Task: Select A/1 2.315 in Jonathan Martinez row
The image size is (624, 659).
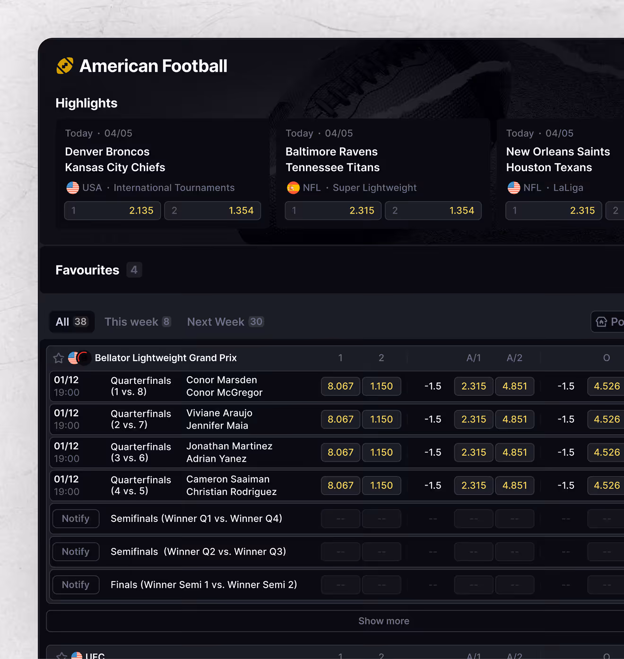Action: (474, 452)
